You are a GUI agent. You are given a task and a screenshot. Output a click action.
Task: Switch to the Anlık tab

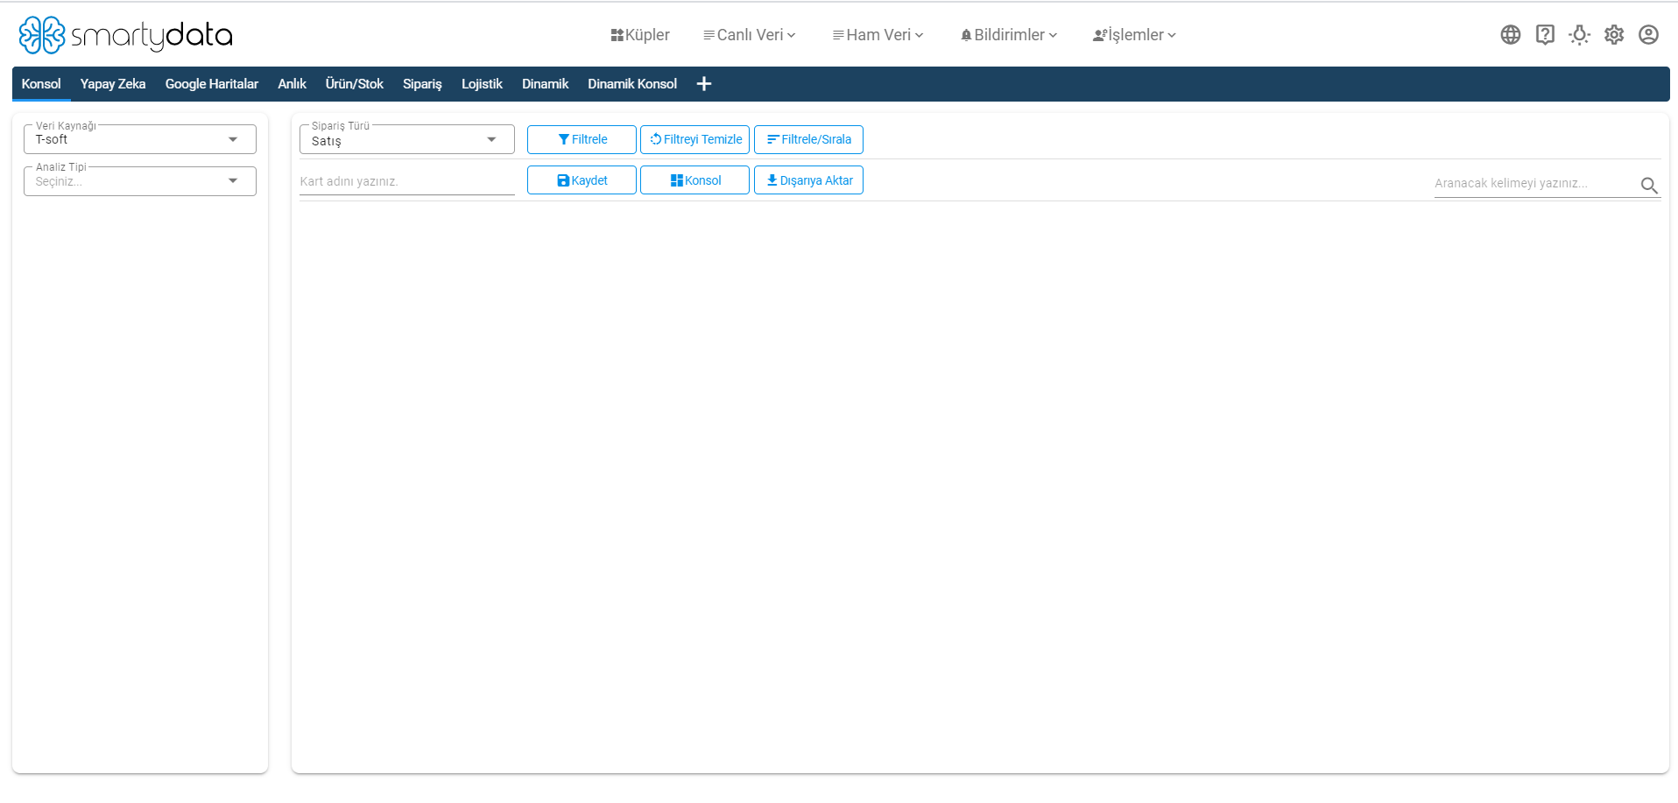[x=292, y=84]
